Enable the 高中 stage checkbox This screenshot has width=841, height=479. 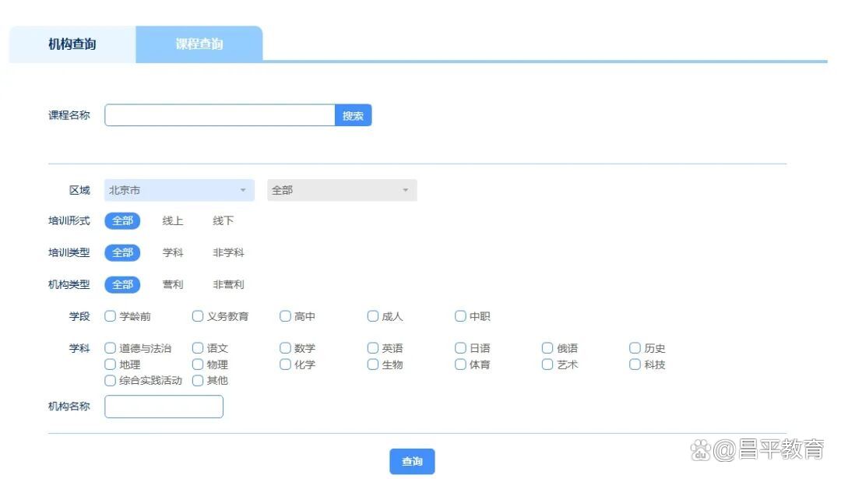(x=286, y=316)
